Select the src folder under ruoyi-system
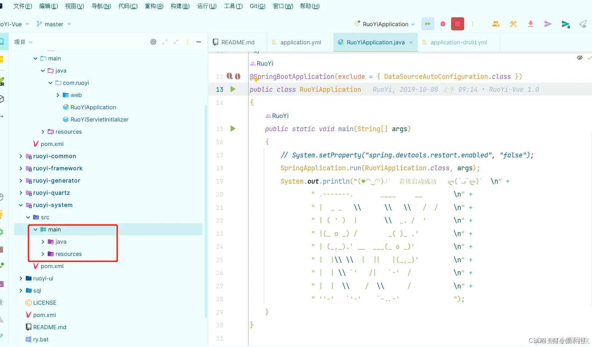Screen dimensions: 592x347 click(x=45, y=217)
